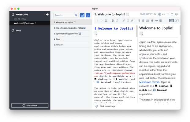Viewport: 190px width, 122px height.
Task: Click the note date 15/02/2021 11:14
Action: tap(148, 14)
